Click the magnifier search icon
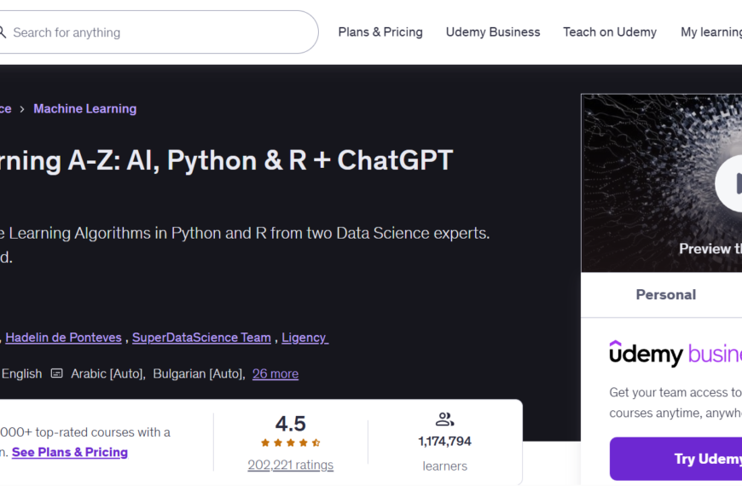742x486 pixels. coord(3,32)
